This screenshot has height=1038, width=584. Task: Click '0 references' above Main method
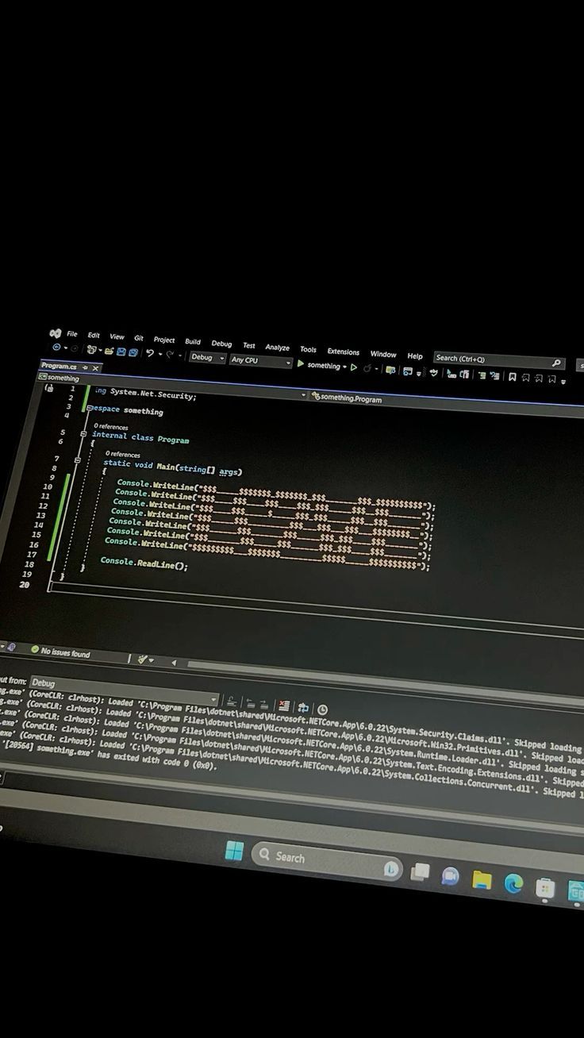123,455
